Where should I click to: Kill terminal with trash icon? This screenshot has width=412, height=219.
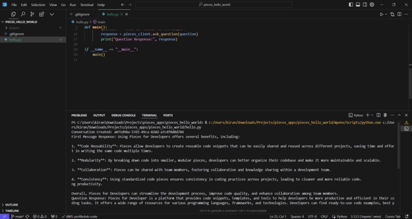pyautogui.click(x=385, y=115)
